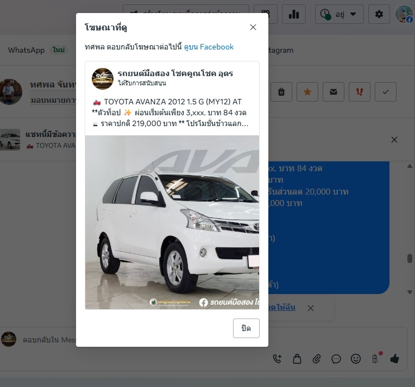
Task: Switch to the WhatsApp tab
Action: click(26, 50)
